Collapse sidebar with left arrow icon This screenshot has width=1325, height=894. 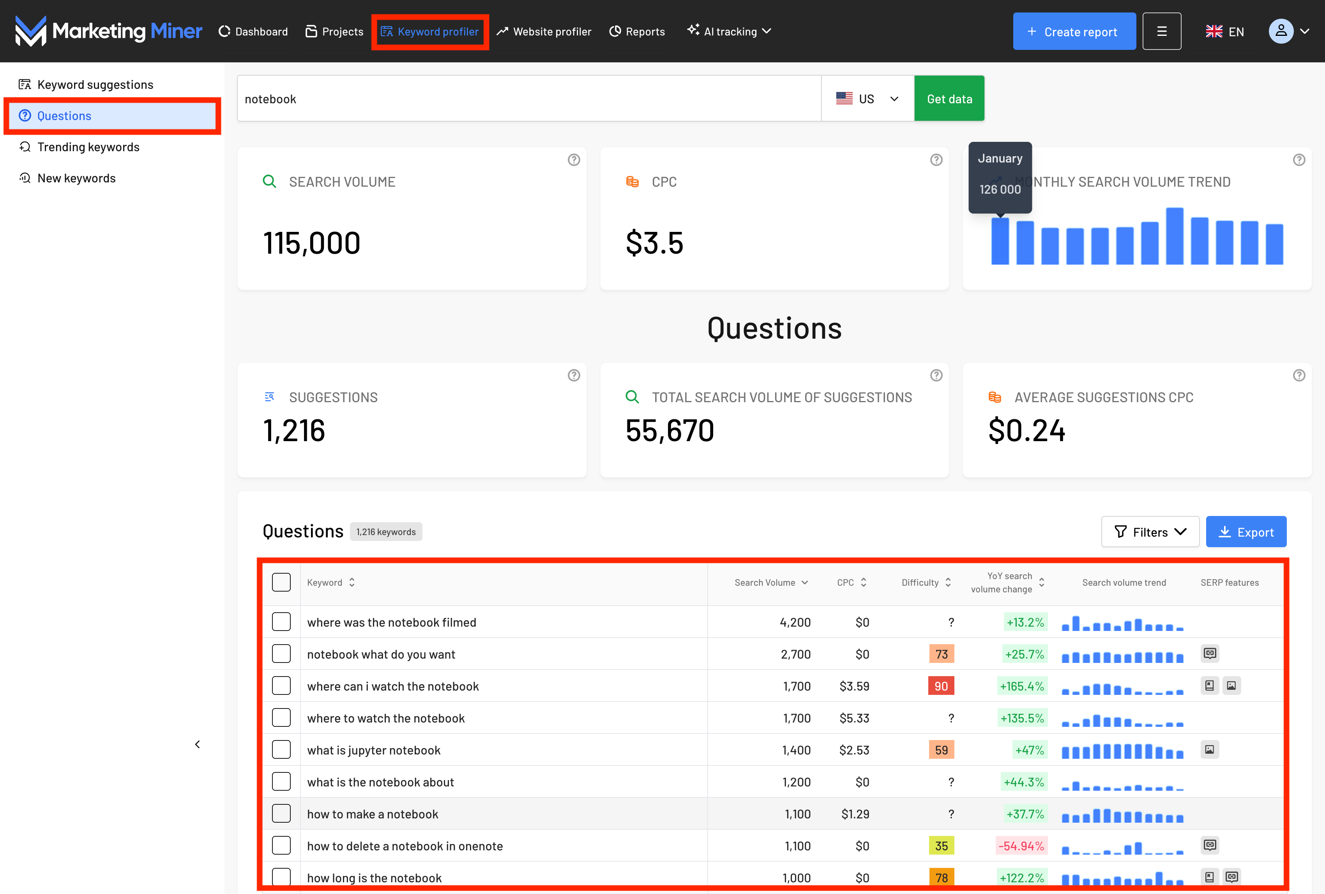point(197,744)
